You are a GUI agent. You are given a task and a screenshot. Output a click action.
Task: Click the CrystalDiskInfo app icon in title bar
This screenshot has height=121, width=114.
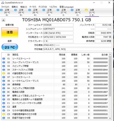pyautogui.click(x=3, y=3)
